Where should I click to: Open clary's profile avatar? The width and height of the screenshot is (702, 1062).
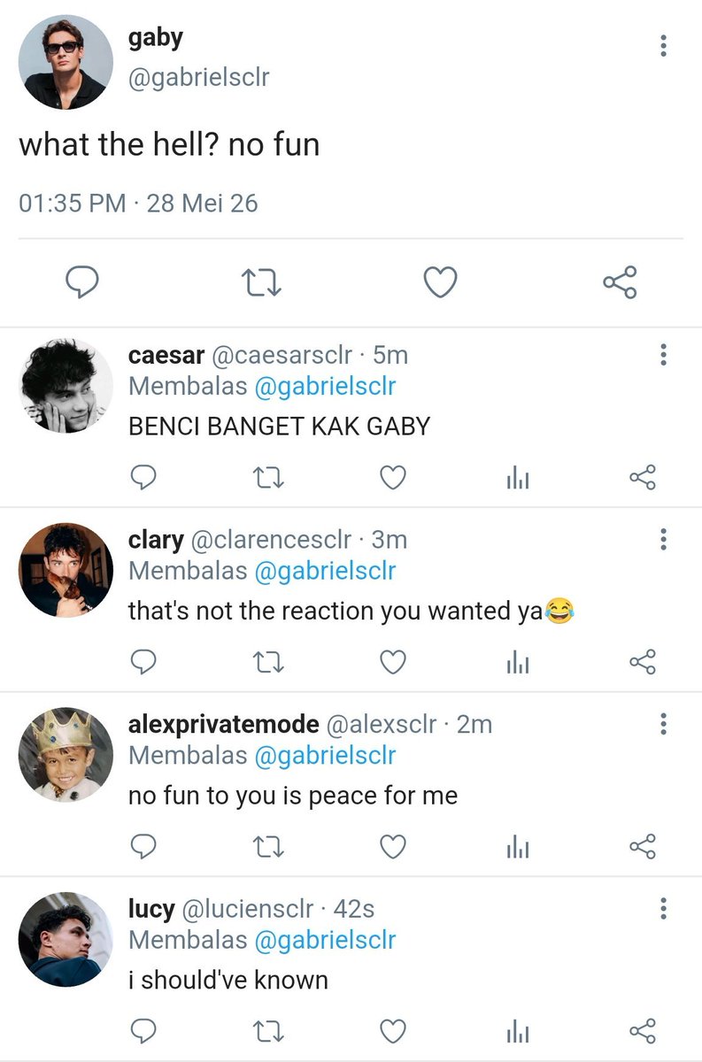pyautogui.click(x=66, y=569)
